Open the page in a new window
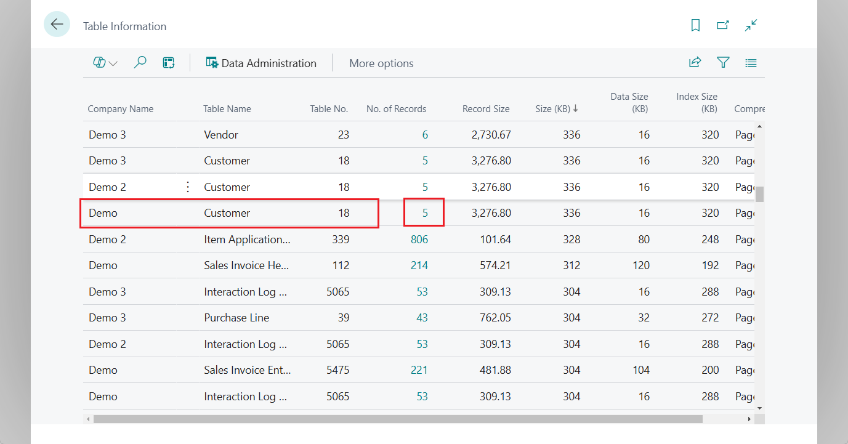Viewport: 848px width, 444px height. pos(722,26)
